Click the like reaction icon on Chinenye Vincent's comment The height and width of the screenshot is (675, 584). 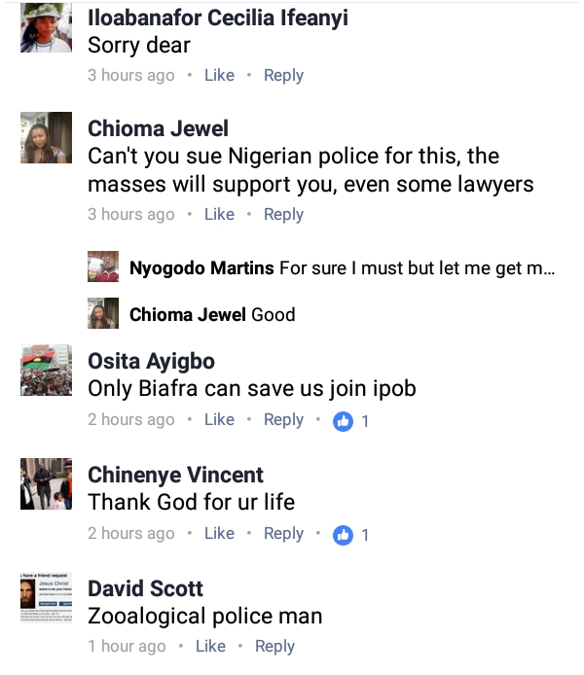click(343, 535)
